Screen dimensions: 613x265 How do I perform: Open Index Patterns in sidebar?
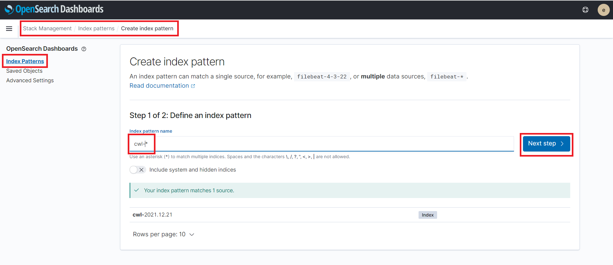click(25, 61)
